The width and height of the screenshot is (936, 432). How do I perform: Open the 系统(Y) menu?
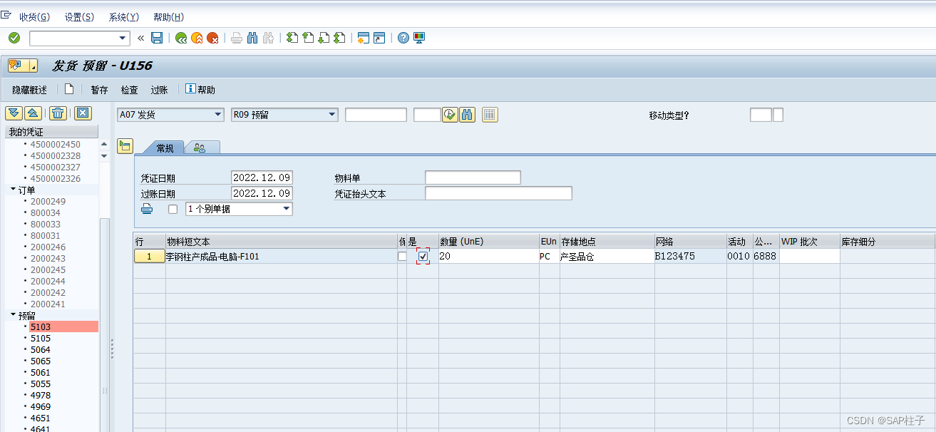coord(123,17)
